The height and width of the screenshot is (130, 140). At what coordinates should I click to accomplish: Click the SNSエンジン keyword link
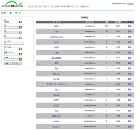[x=56, y=116]
